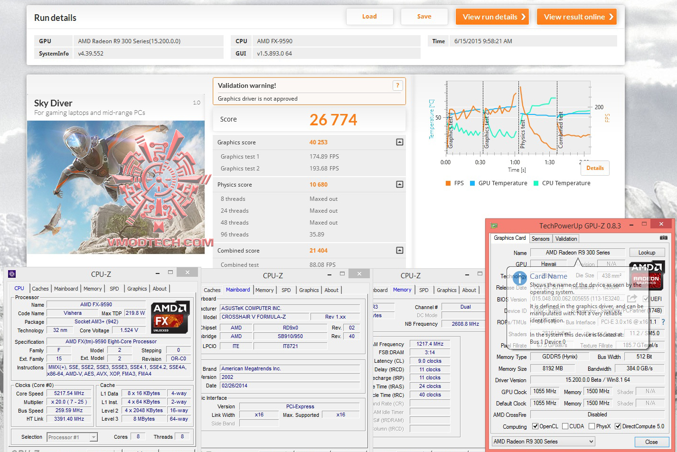Toggle the PhysX checkbox
Viewport: 677px width, 452px height.
(592, 426)
